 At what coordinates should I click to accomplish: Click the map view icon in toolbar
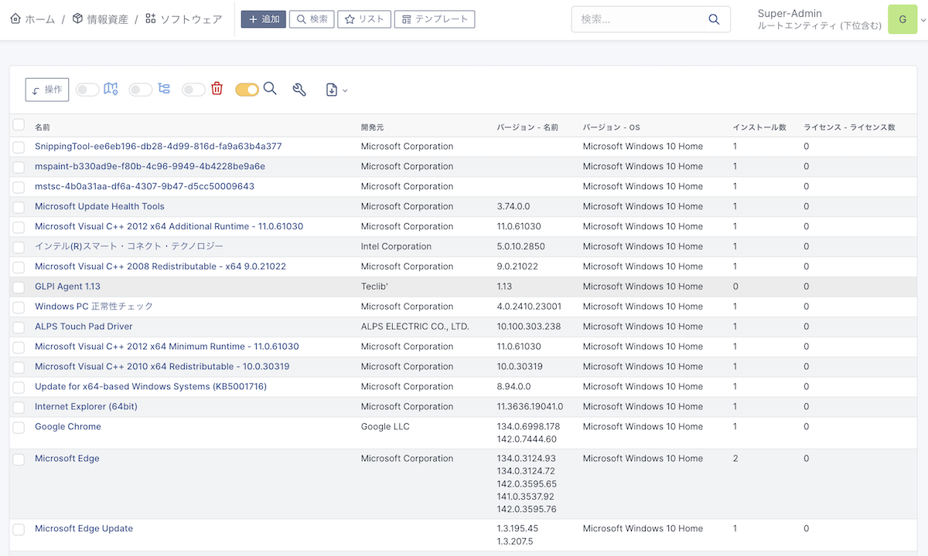(111, 89)
